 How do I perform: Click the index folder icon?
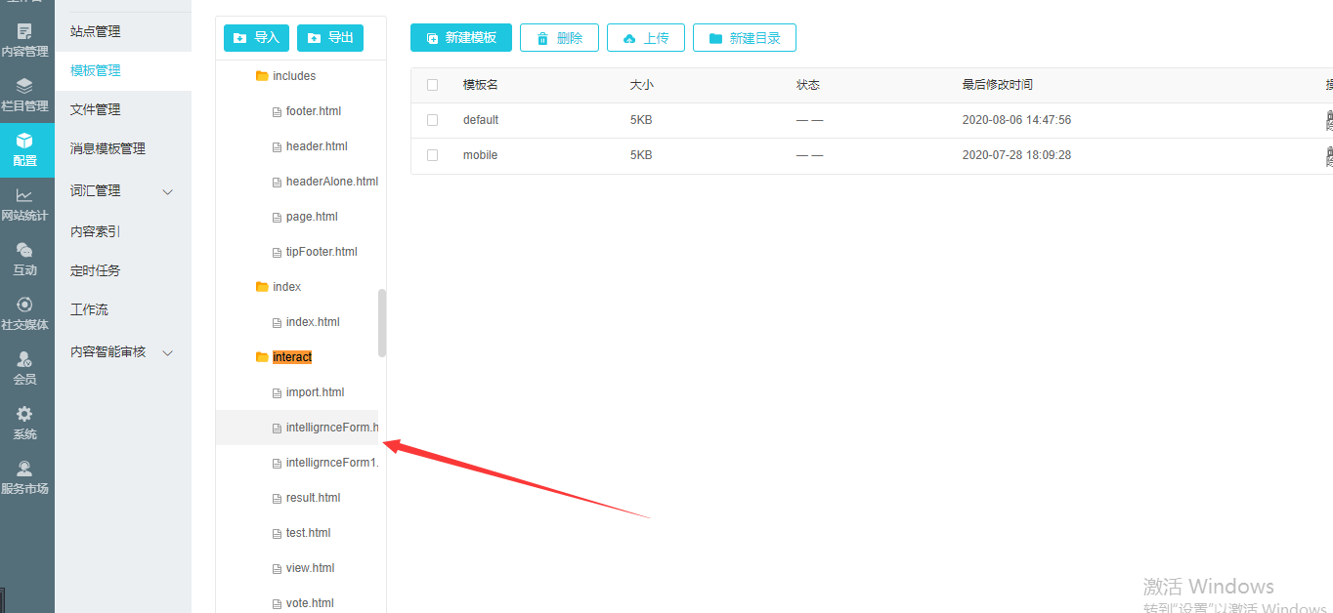[262, 287]
